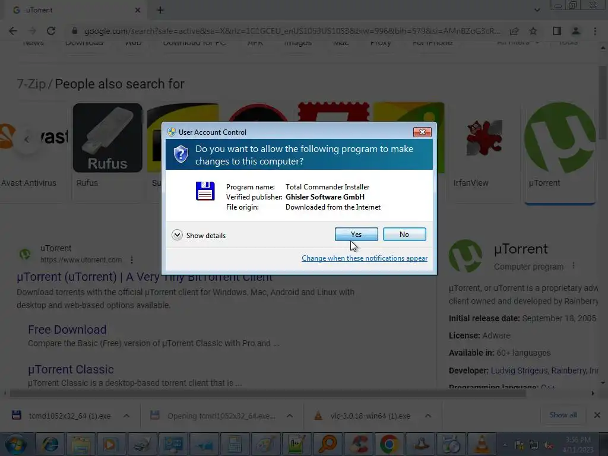Screen dimensions: 608x456
Task: Open the µTorrent carousel thumbnail
Action: (560, 137)
